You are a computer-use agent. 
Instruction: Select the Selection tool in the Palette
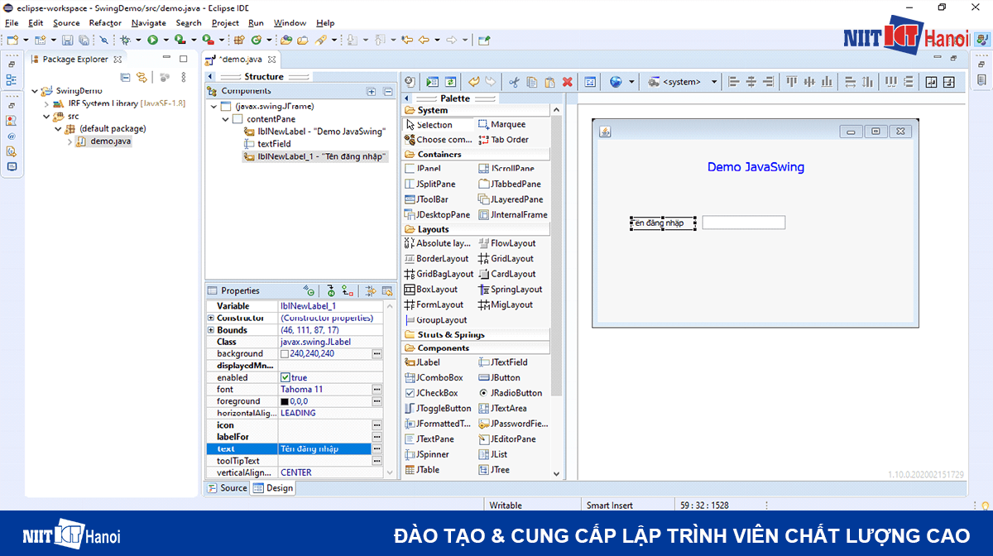pos(434,125)
